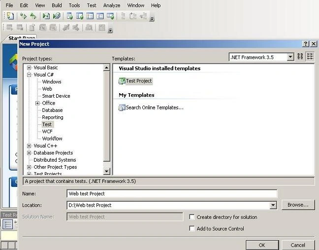Switch templates to small icons view
This screenshot has height=250, width=319.
[310, 56]
